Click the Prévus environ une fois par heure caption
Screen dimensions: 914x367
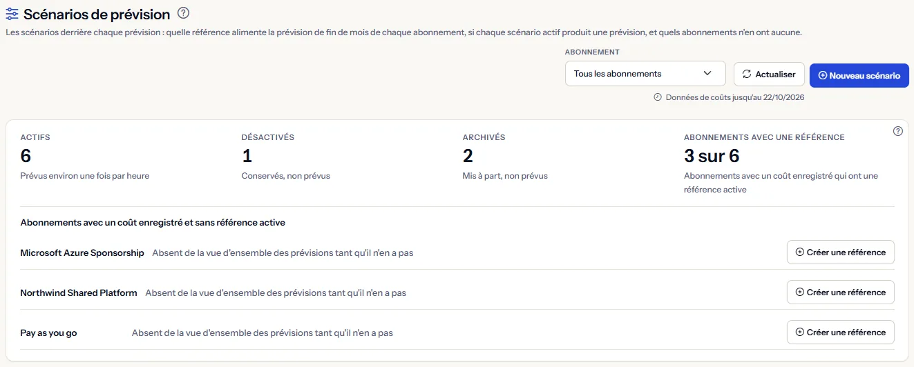85,176
